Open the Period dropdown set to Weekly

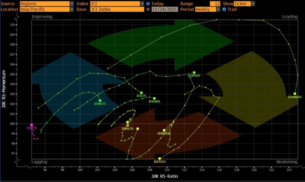208,9
